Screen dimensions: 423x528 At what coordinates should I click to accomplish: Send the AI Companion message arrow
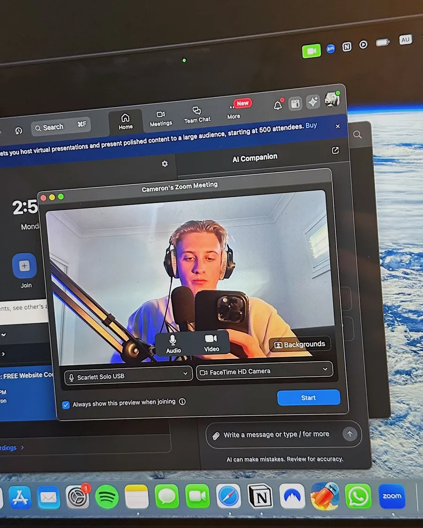click(x=350, y=434)
